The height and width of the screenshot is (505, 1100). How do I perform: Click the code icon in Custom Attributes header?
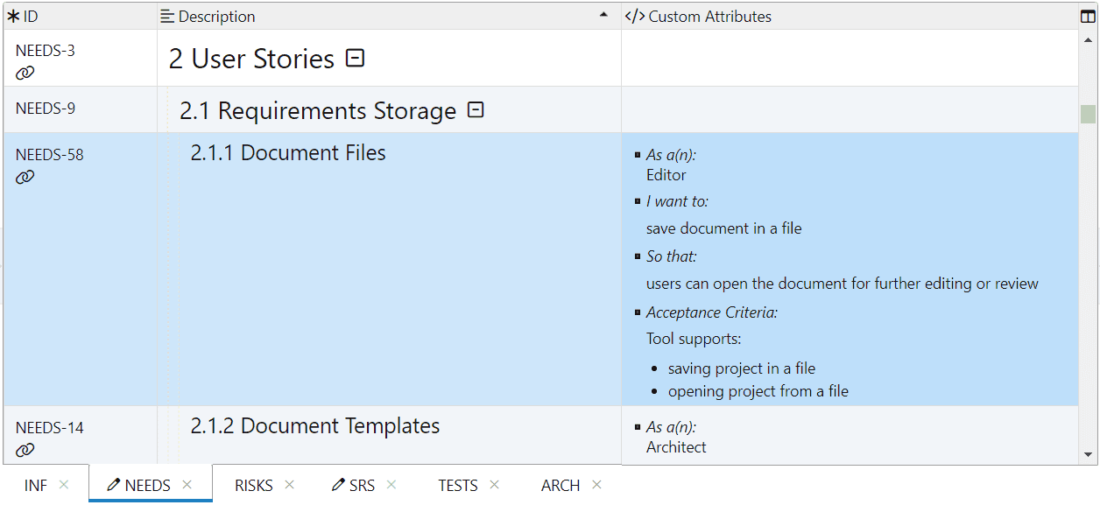634,17
